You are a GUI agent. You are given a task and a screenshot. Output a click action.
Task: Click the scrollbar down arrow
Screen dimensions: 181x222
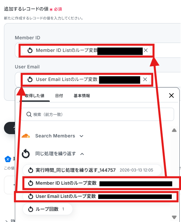coord(174,217)
